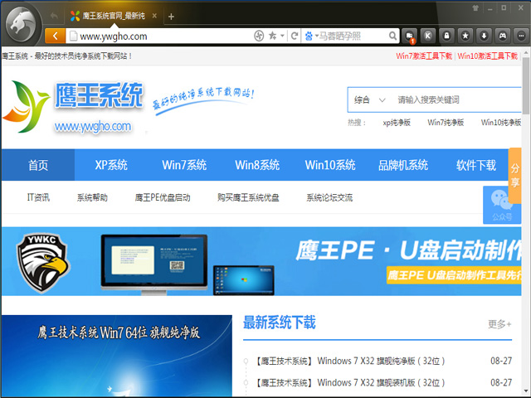Click the 鹰王系统 site logo

[73, 107]
